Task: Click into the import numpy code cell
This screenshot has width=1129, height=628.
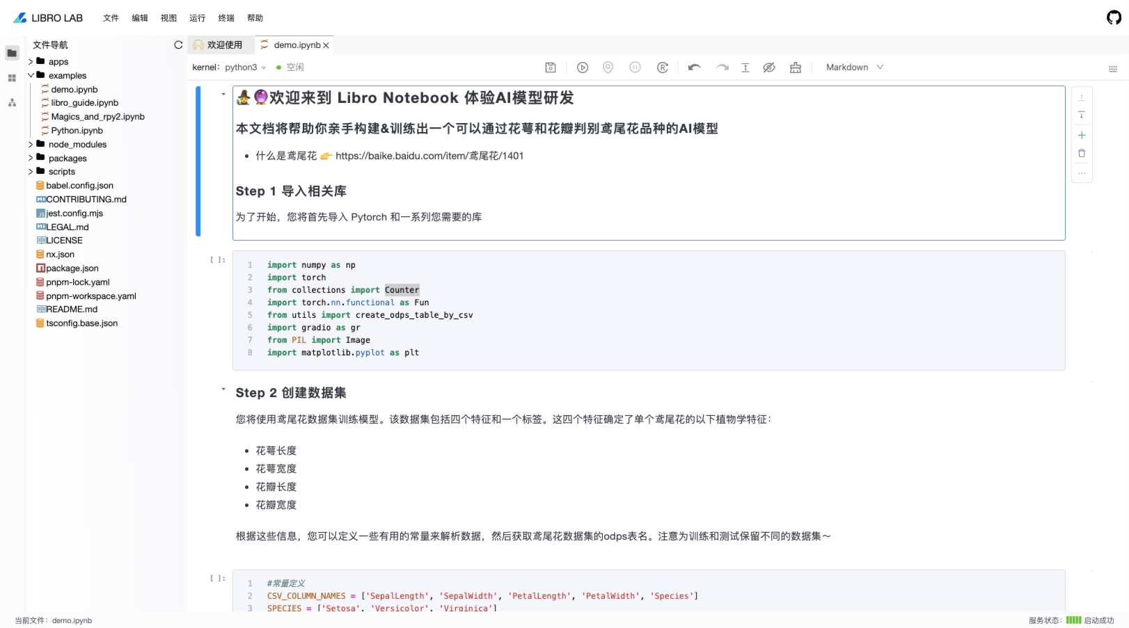Action: point(649,309)
